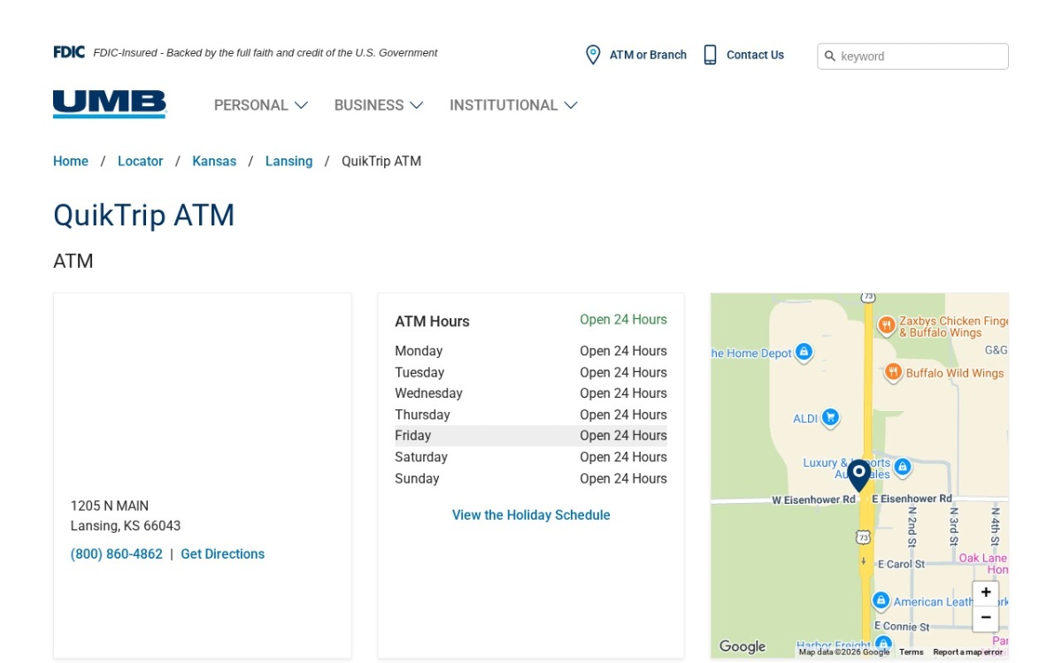The width and height of the screenshot is (1062, 663).
Task: Click W Eisenhower Rd label on map
Action: point(813,499)
